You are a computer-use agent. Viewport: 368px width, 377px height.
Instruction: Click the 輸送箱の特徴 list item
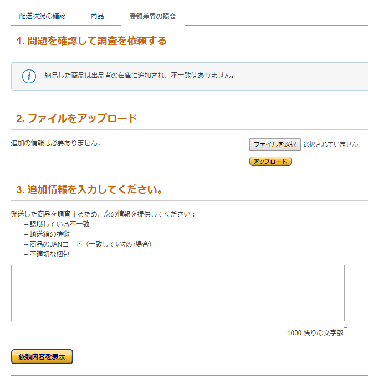point(52,234)
